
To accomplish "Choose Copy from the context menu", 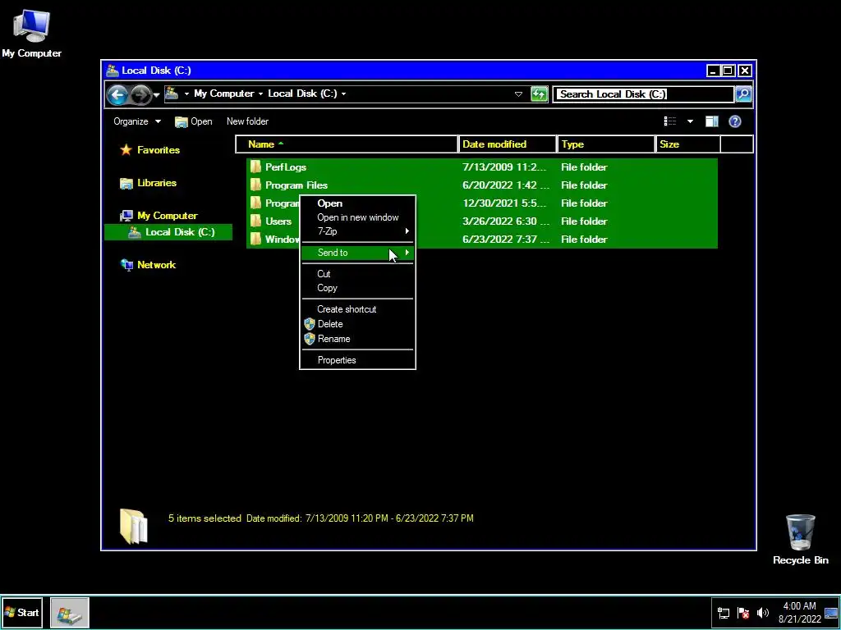I will click(358, 288).
